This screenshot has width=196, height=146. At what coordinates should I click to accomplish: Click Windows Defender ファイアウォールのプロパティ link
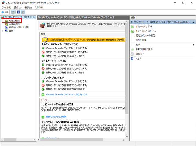click(x=66, y=94)
